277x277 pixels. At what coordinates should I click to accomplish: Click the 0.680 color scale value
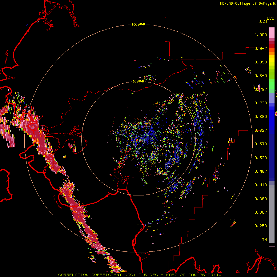pyautogui.click(x=261, y=117)
